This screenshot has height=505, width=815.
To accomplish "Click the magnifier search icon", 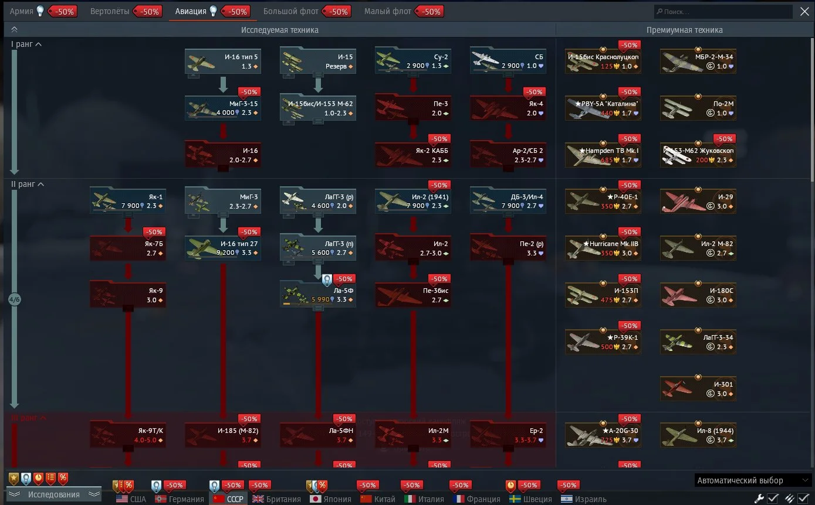I will click(660, 12).
